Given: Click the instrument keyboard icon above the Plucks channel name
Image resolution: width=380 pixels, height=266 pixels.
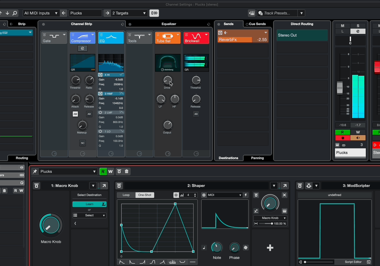Looking at the screenshot, I should pyautogui.click(x=337, y=145).
